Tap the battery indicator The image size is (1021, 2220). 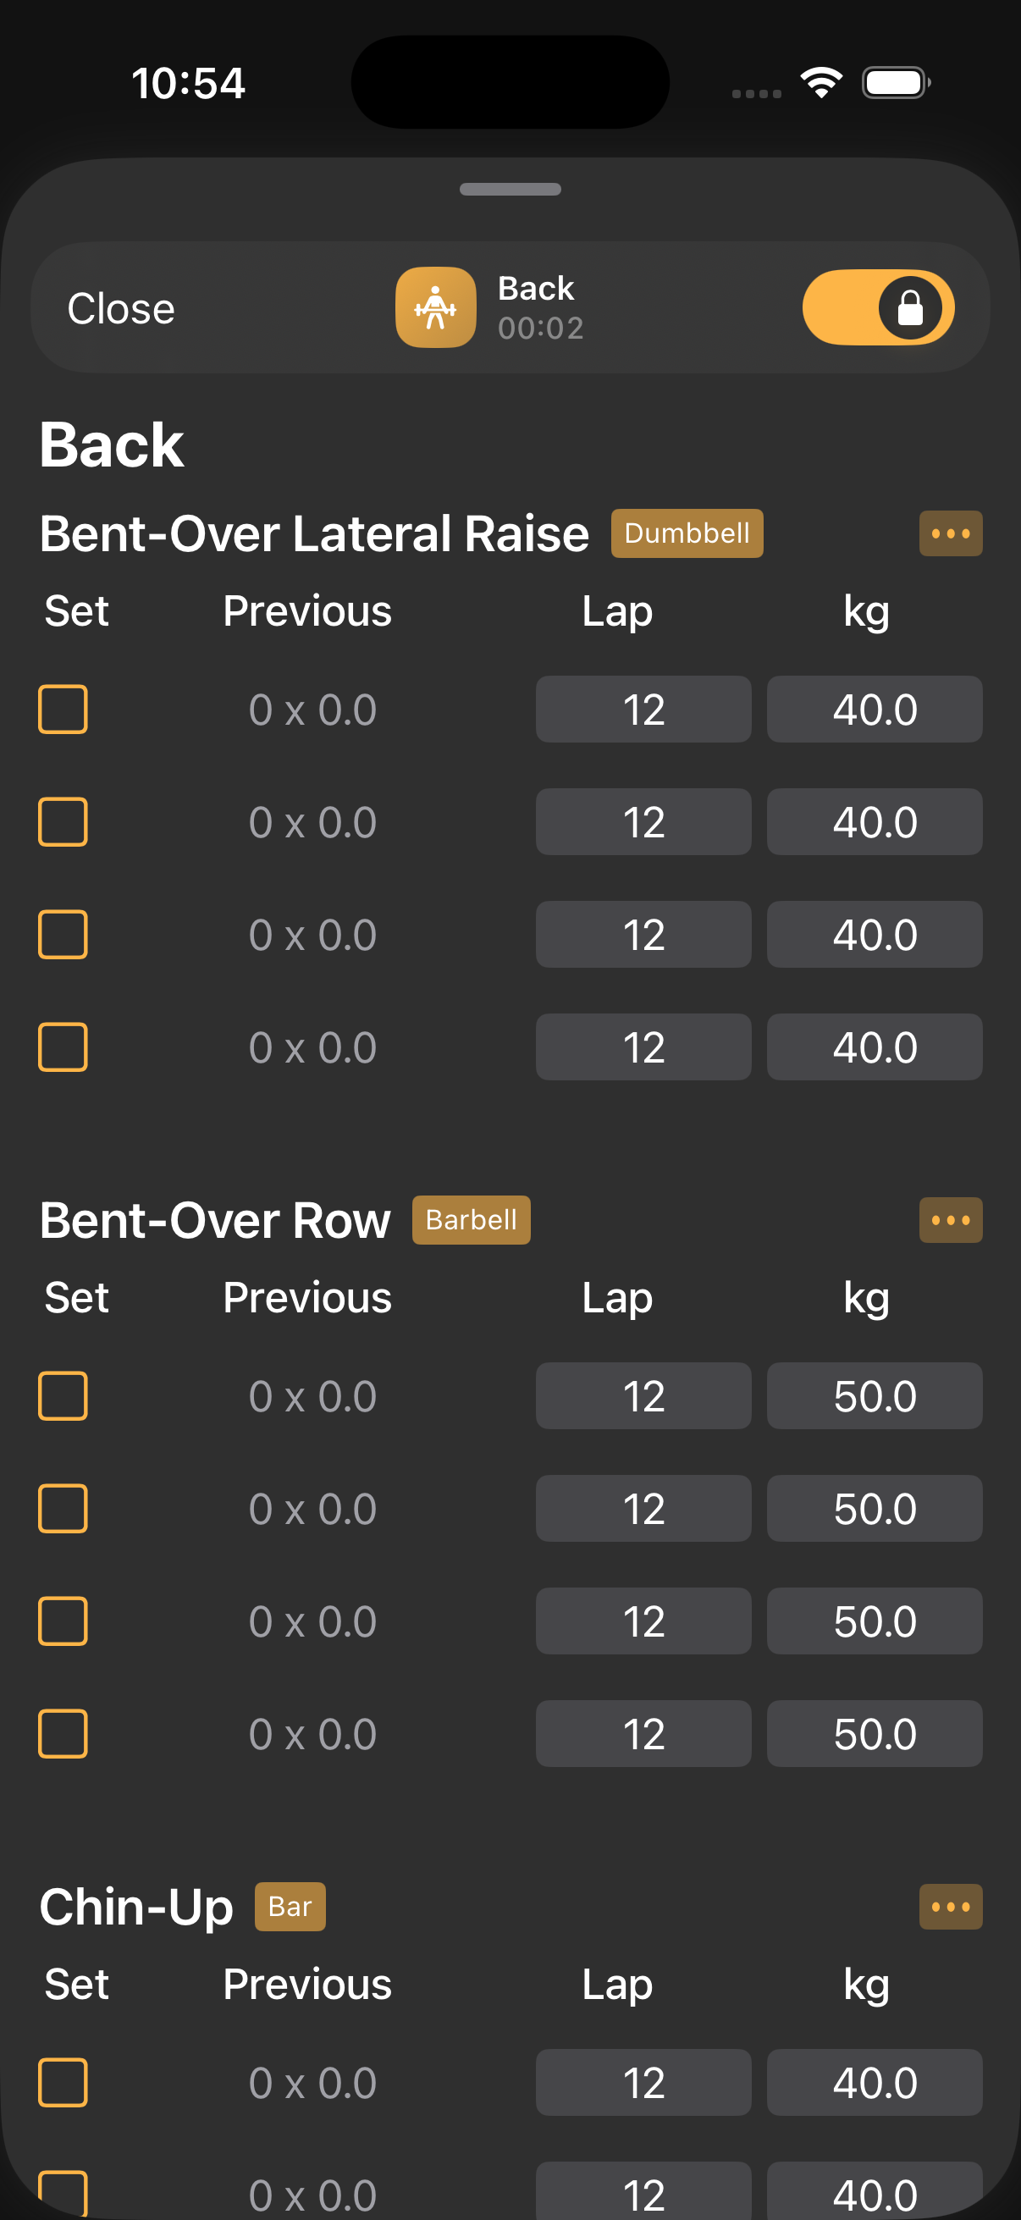tap(891, 82)
